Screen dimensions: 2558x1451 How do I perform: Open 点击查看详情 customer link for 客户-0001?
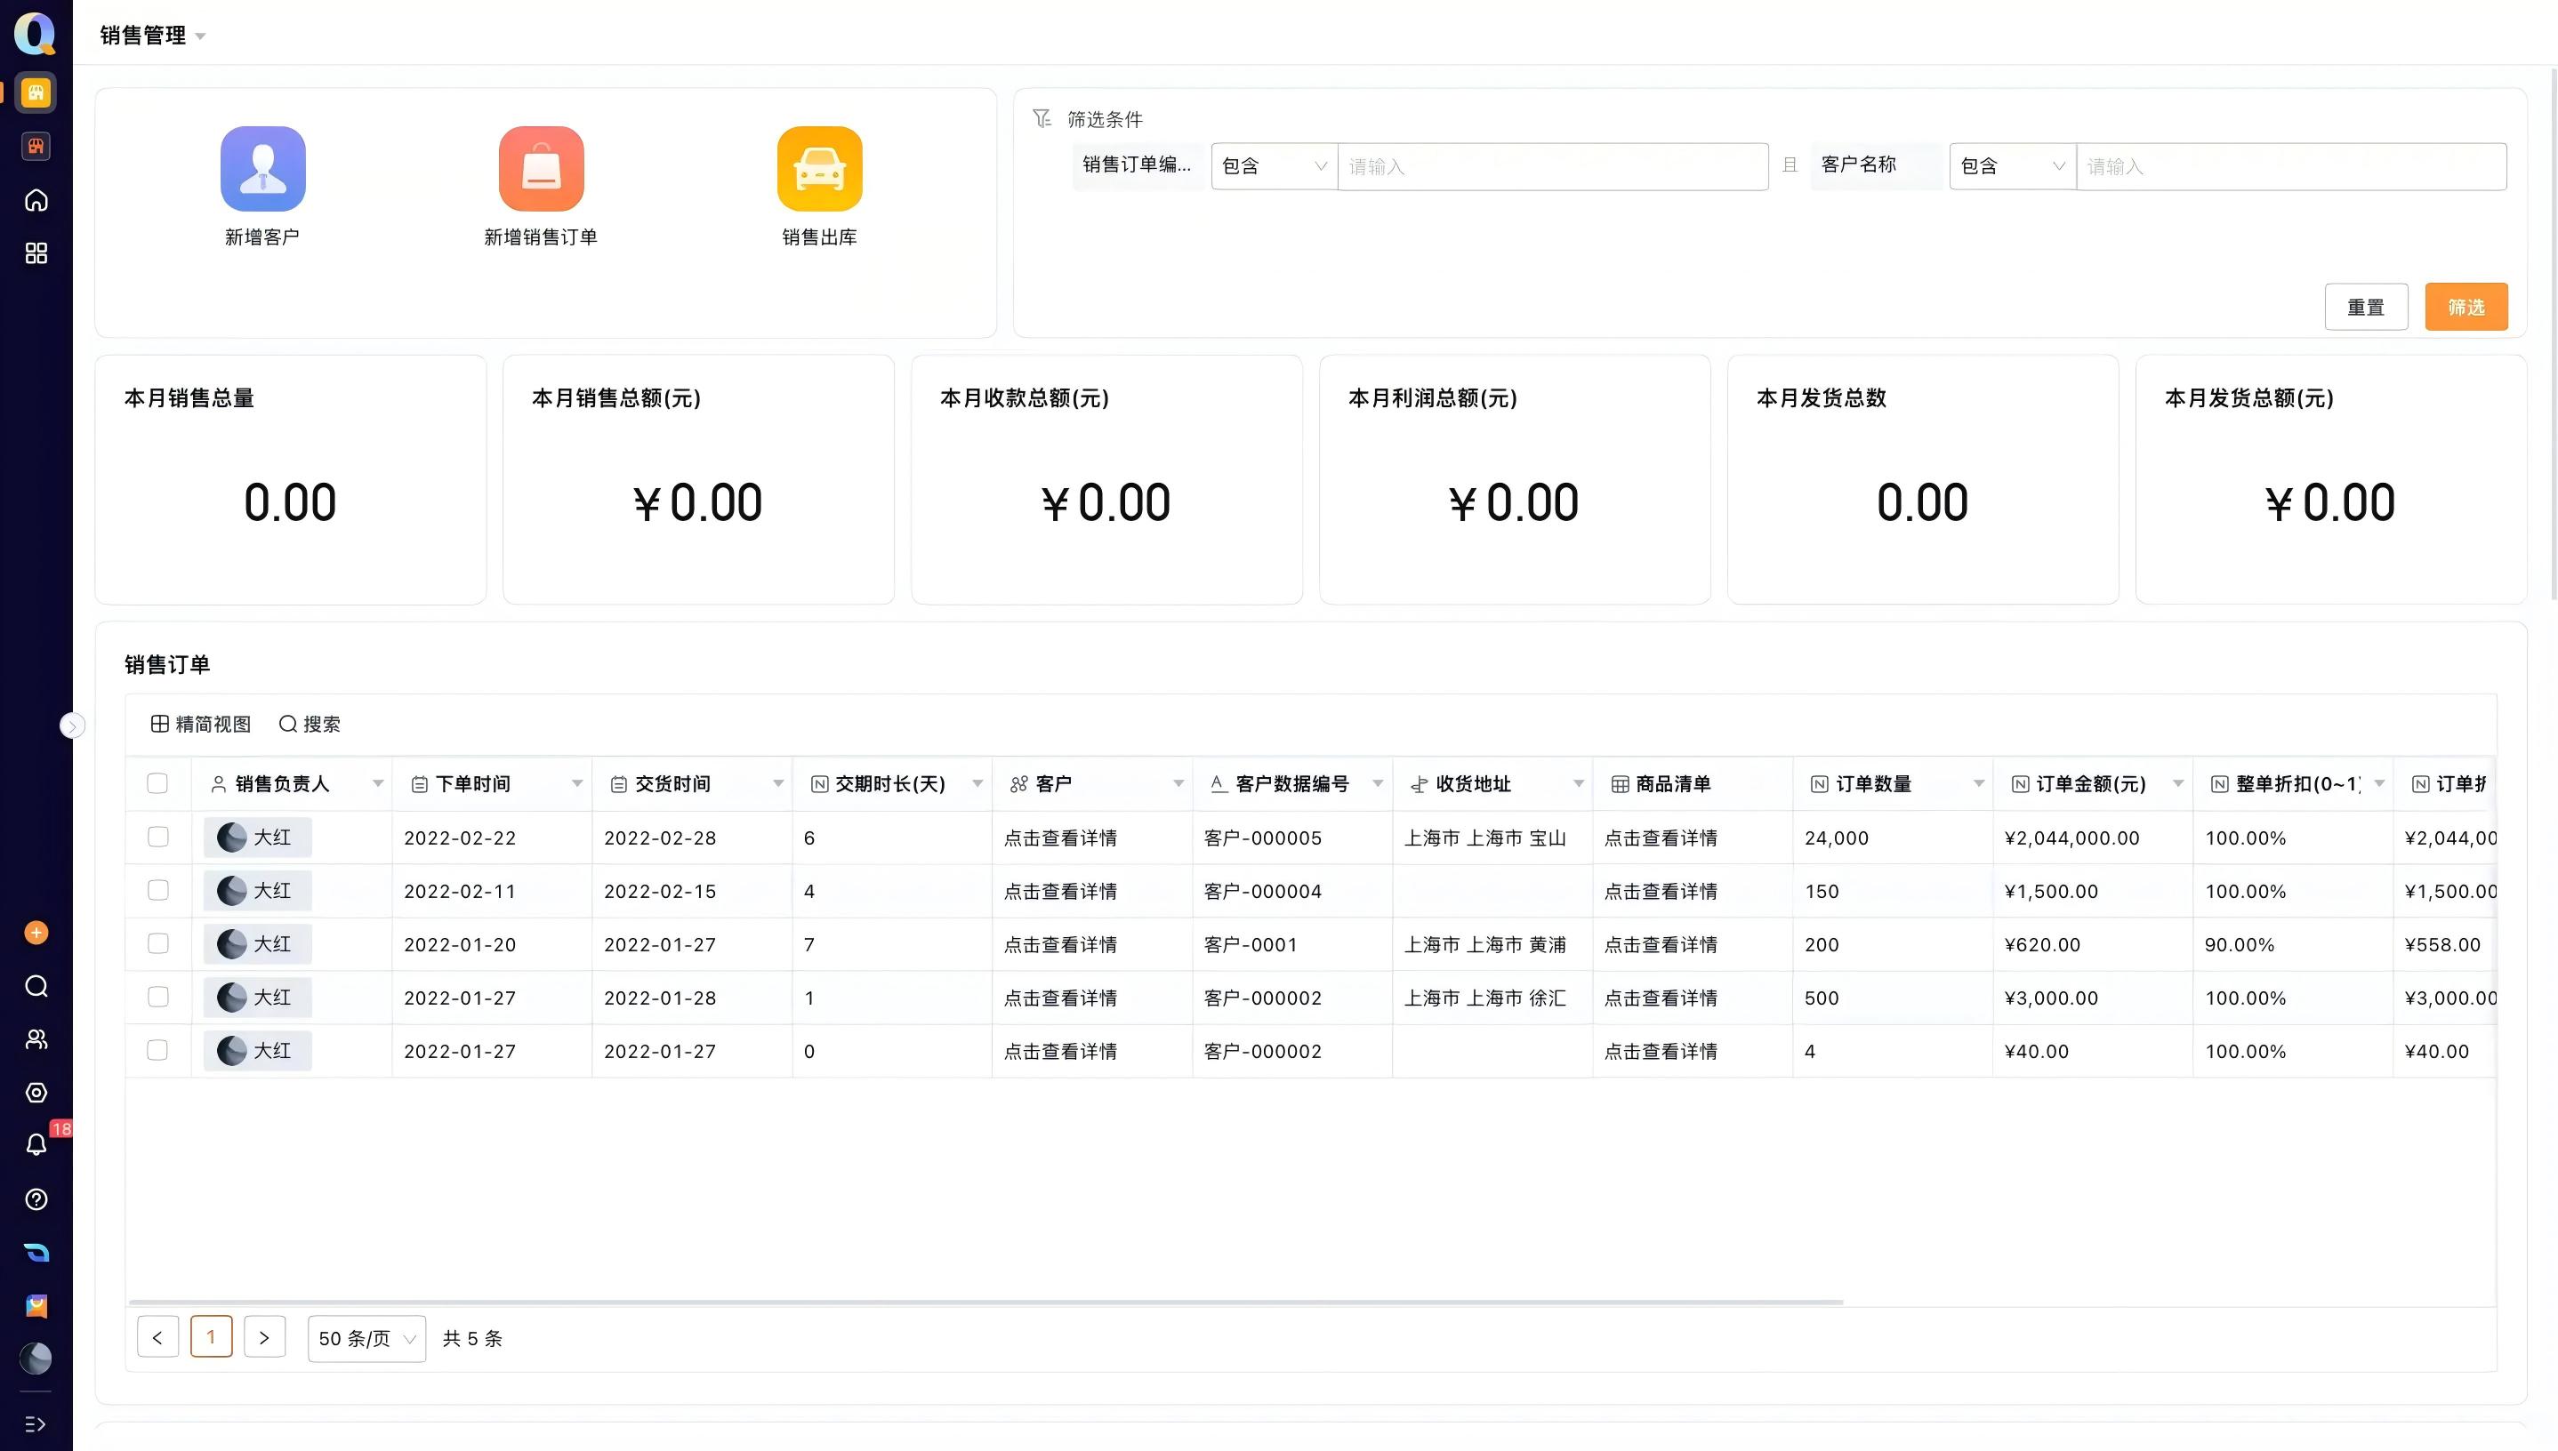(x=1061, y=945)
